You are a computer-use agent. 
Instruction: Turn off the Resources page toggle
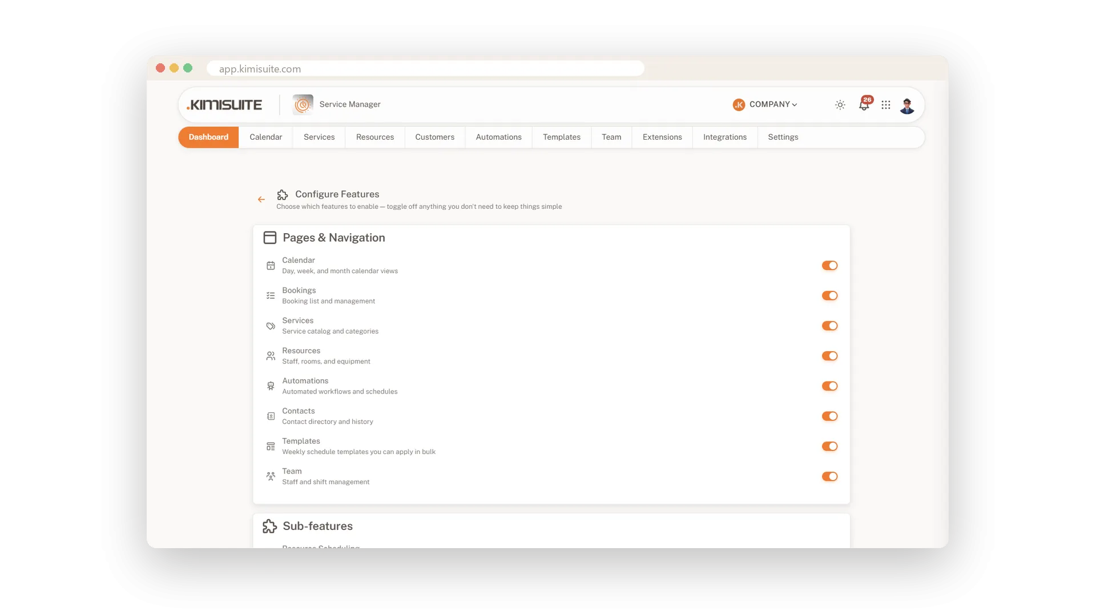coord(829,356)
